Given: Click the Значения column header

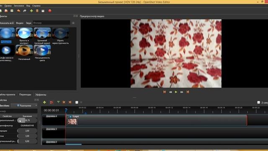Looking at the screenshot, I should 27,116.
